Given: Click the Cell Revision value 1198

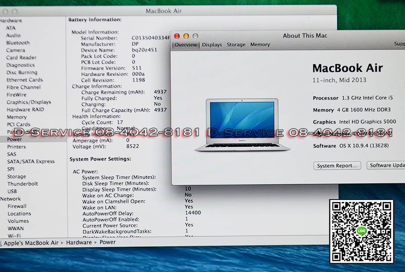Looking at the screenshot, I should point(138,80).
